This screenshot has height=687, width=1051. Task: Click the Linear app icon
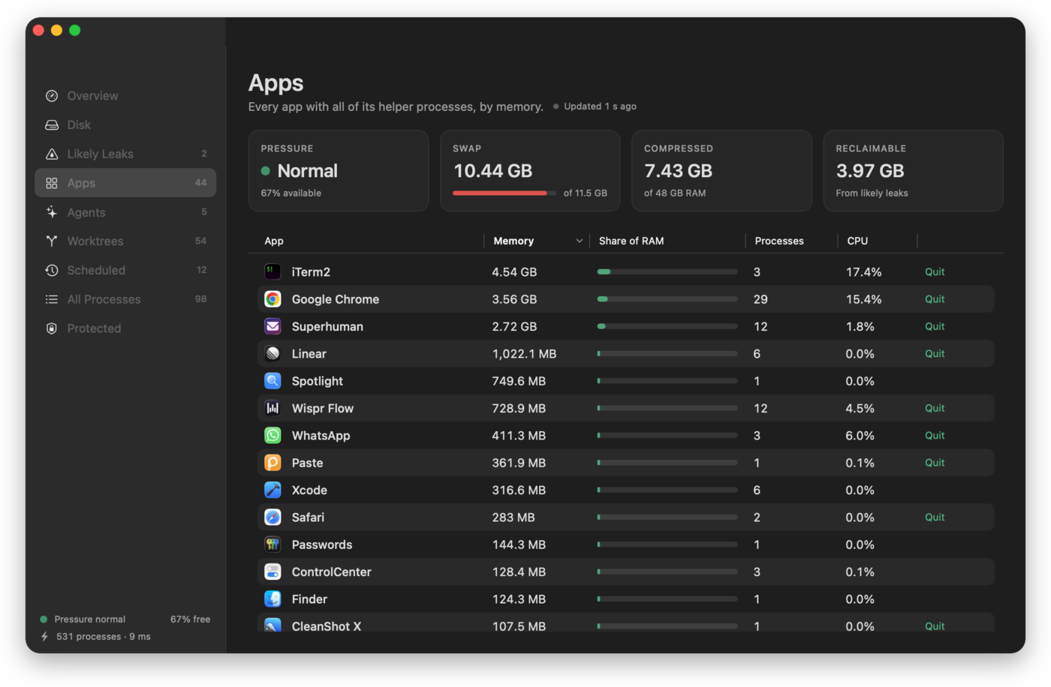273,353
